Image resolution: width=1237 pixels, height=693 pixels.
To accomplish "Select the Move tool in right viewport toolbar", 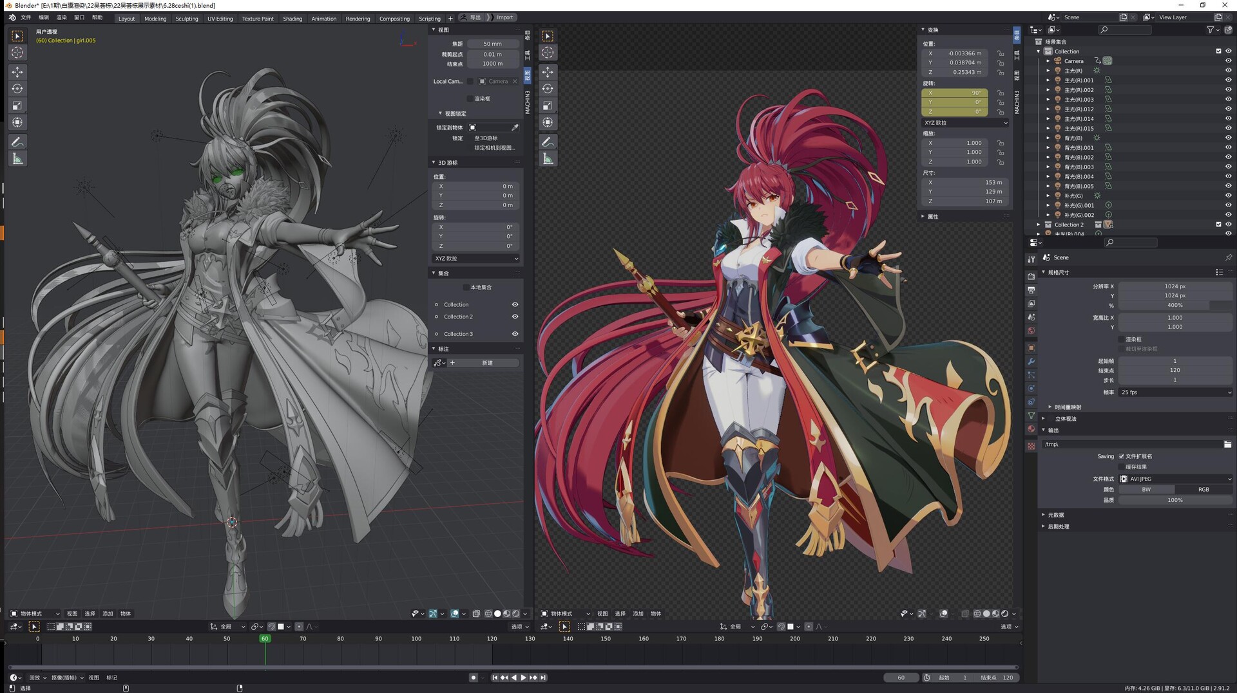I will [548, 71].
